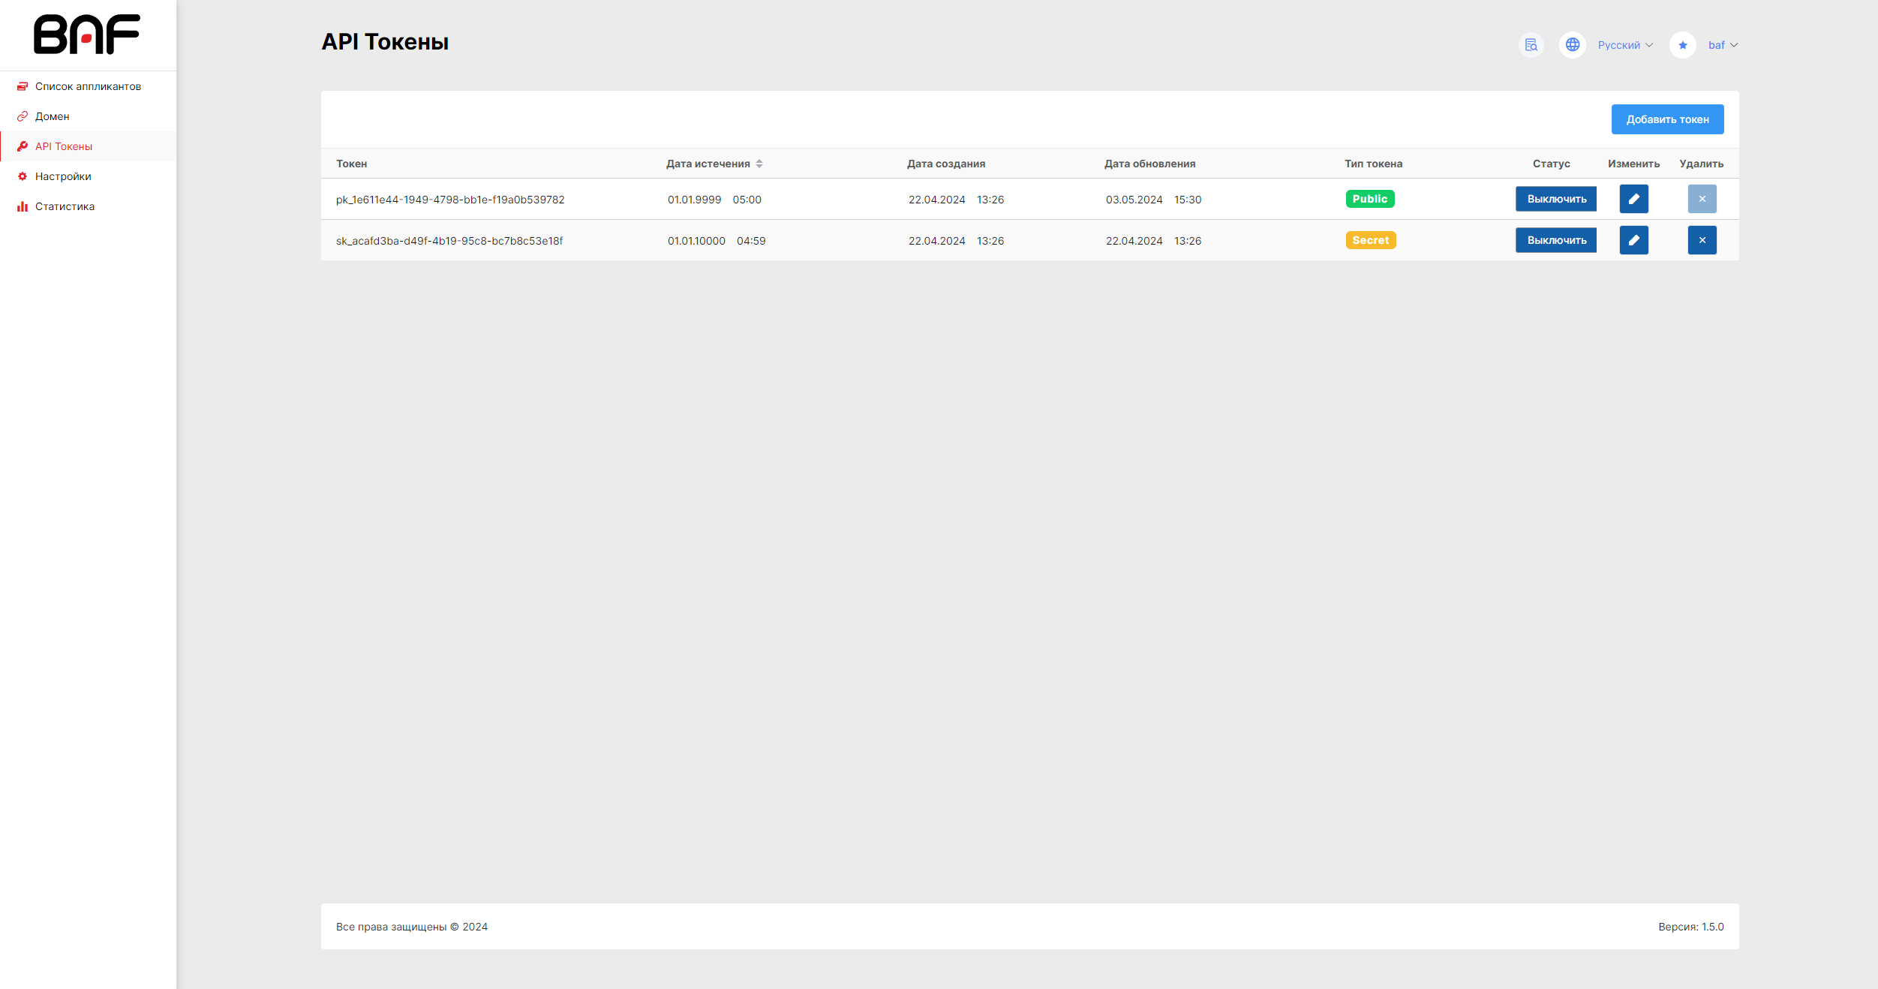The height and width of the screenshot is (989, 1878).
Task: Click Все права защищены footer text
Action: [x=412, y=927]
